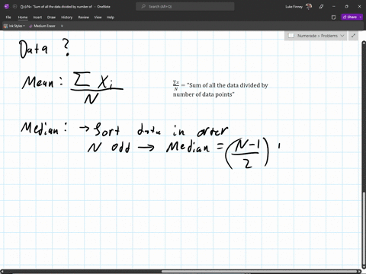This screenshot has height=274, width=366.
Task: Open the Share dropdown arrow
Action: click(361, 17)
